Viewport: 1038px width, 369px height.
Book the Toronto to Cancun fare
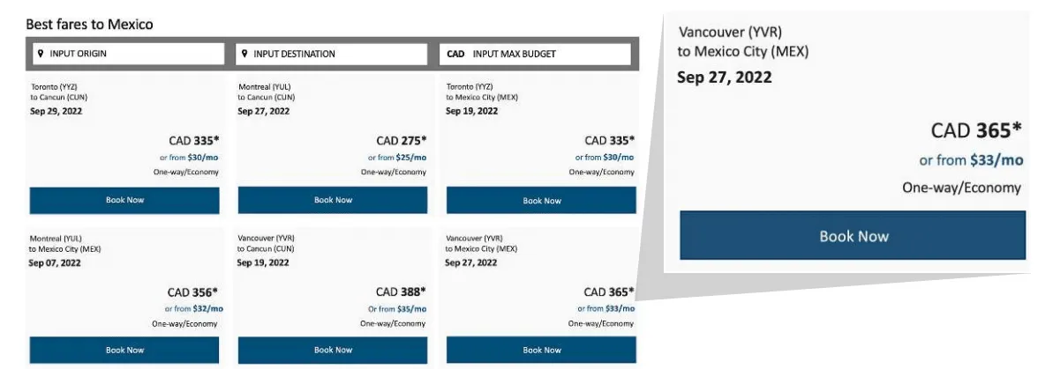click(x=124, y=200)
